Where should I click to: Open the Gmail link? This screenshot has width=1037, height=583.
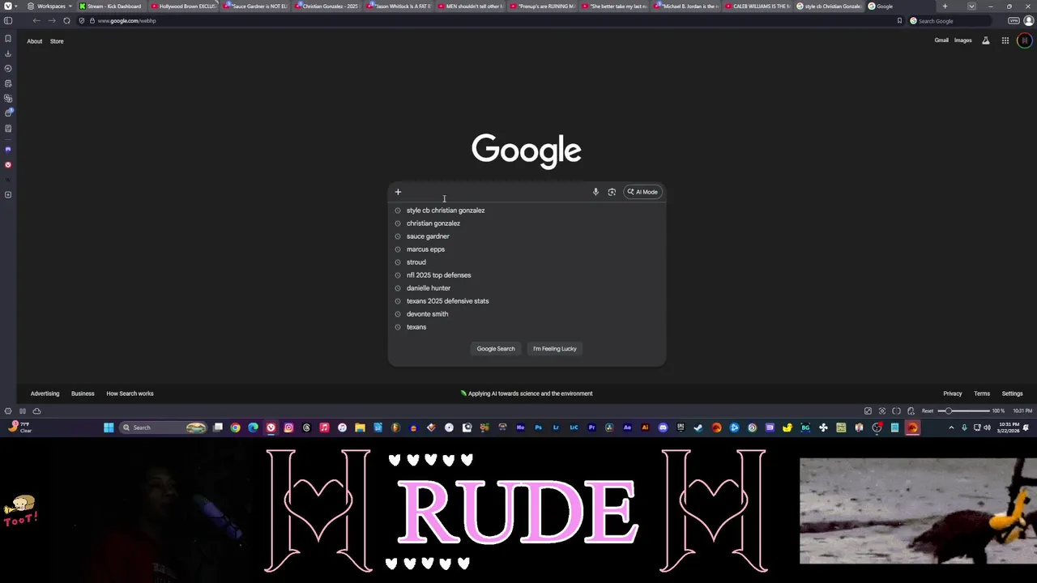point(941,40)
